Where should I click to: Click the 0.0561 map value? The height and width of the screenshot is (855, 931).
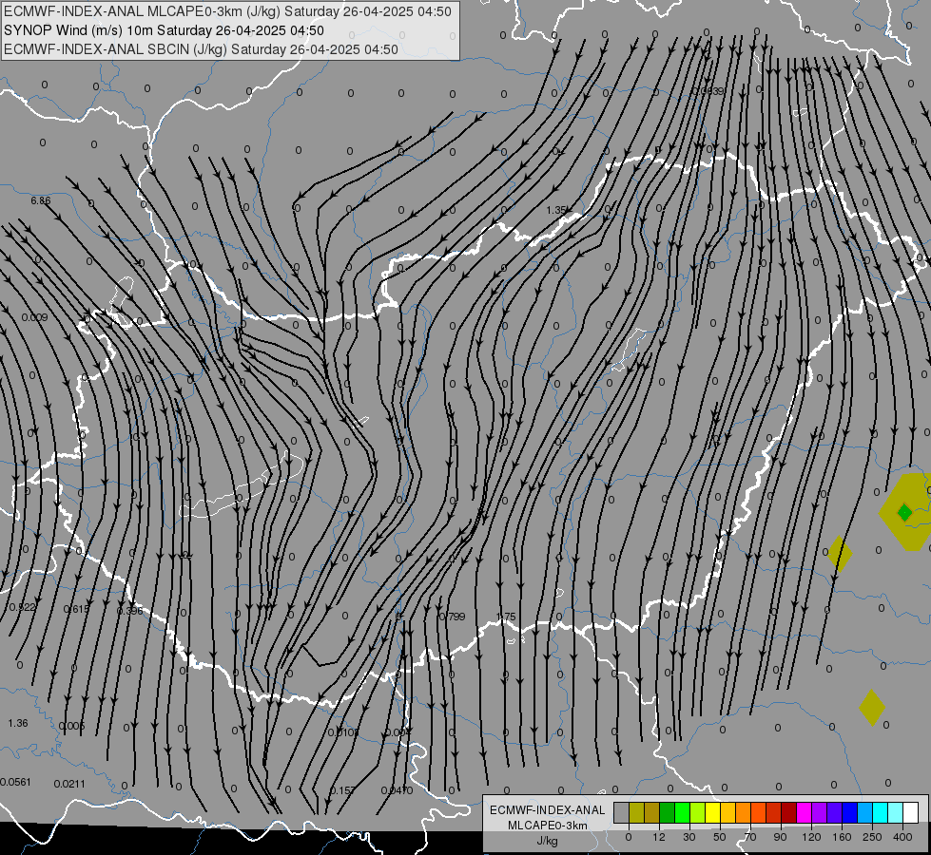click(x=15, y=782)
